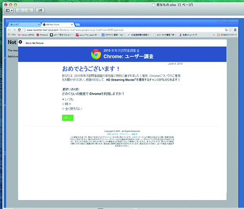Open the 北海道新聞 bookmark
This screenshot has width=244, height=209.
coord(139,35)
